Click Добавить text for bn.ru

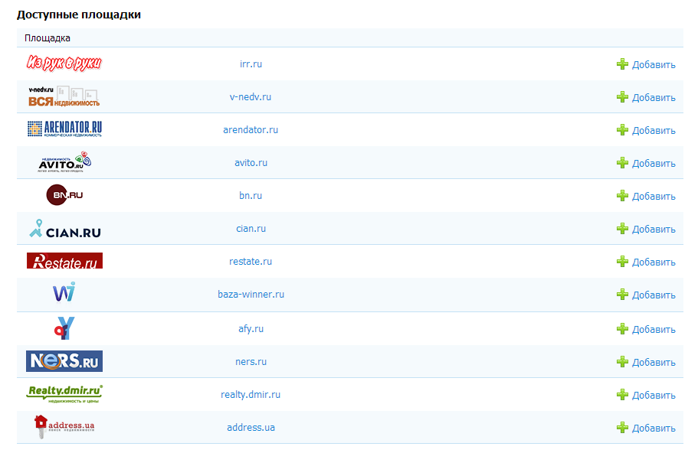coord(654,197)
